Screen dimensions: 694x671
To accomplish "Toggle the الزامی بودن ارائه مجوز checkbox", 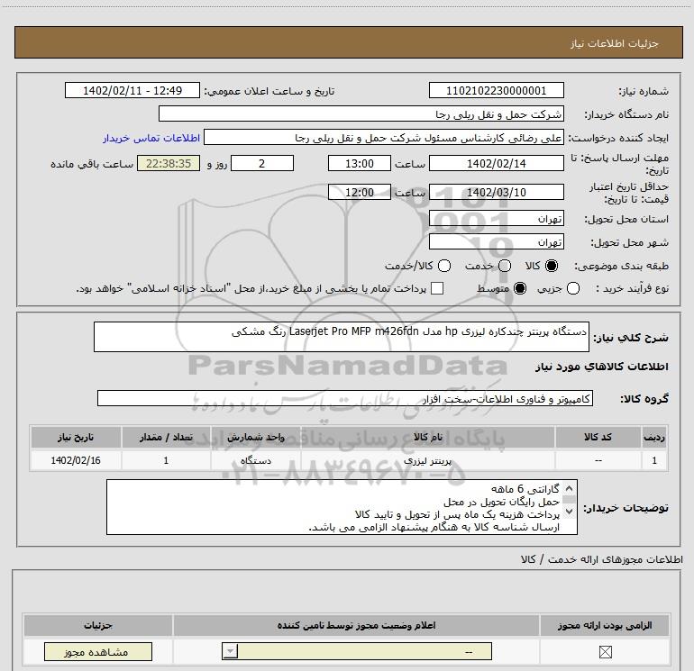I will coord(605,651).
